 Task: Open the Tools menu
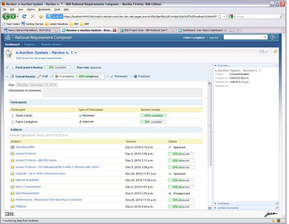pos(57,9)
